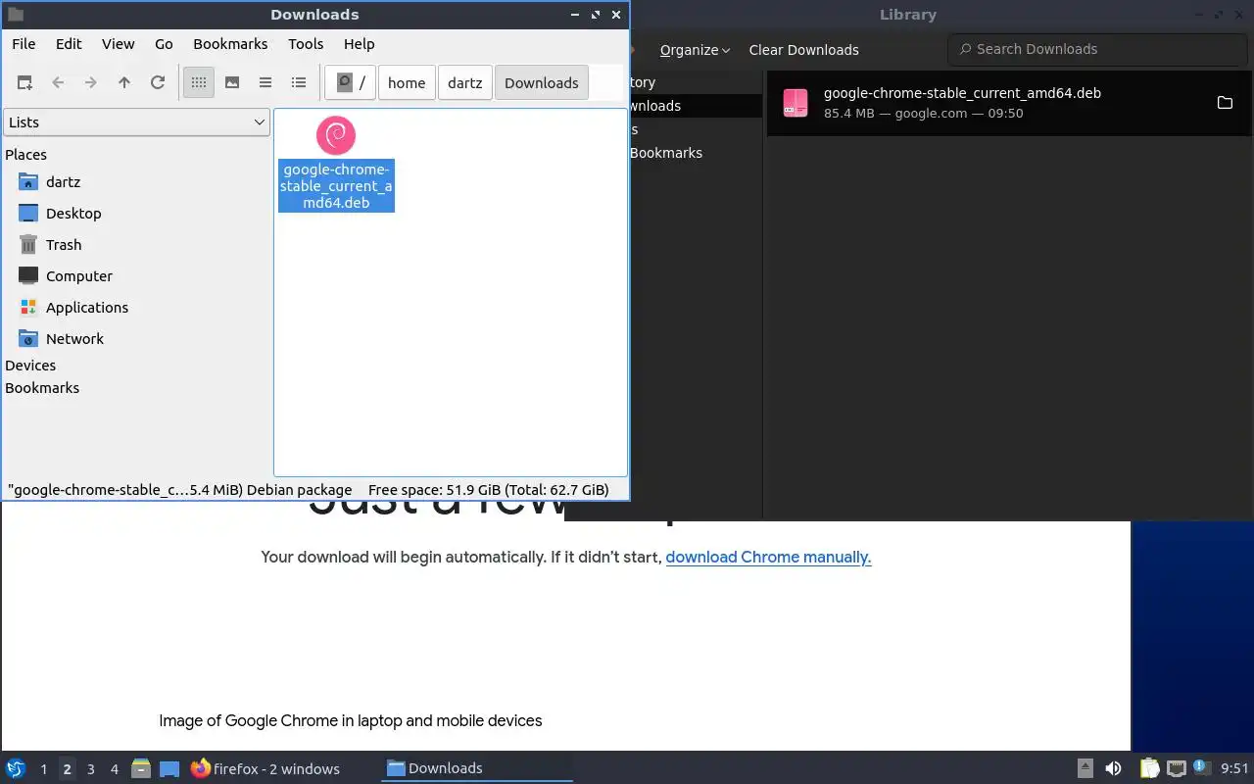
Task: Open the update notifier tray icon
Action: 1201,768
